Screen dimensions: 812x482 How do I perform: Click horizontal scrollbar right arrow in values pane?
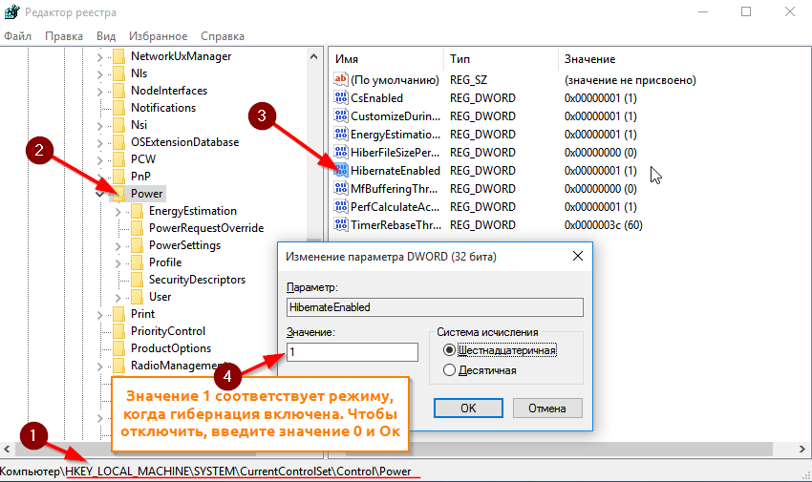tap(802, 449)
